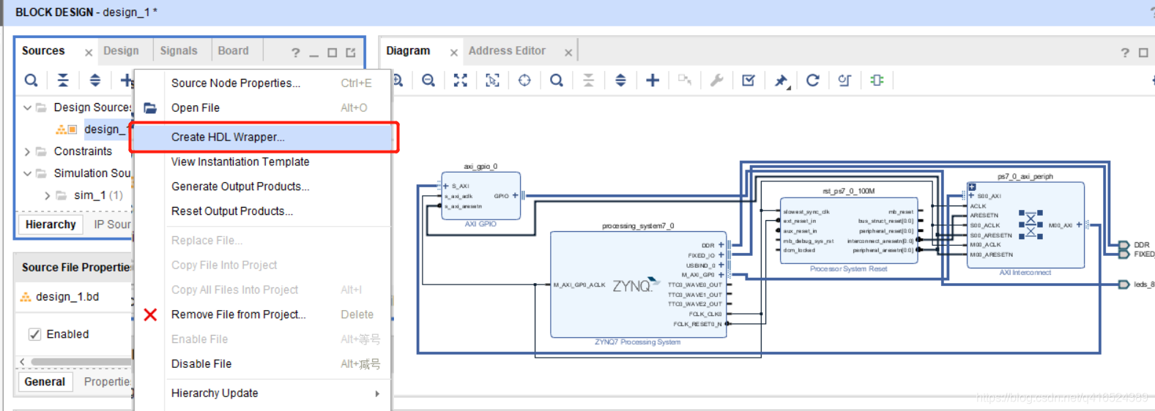Viewport: 1155px width, 411px height.
Task: Open help in the Sources panel
Action: click(295, 53)
